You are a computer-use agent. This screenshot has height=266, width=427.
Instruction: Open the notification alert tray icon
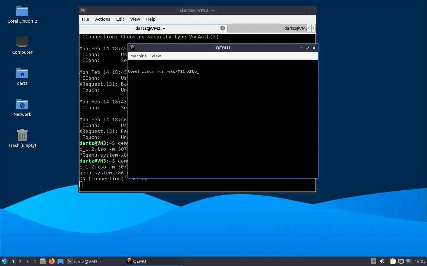(x=408, y=261)
